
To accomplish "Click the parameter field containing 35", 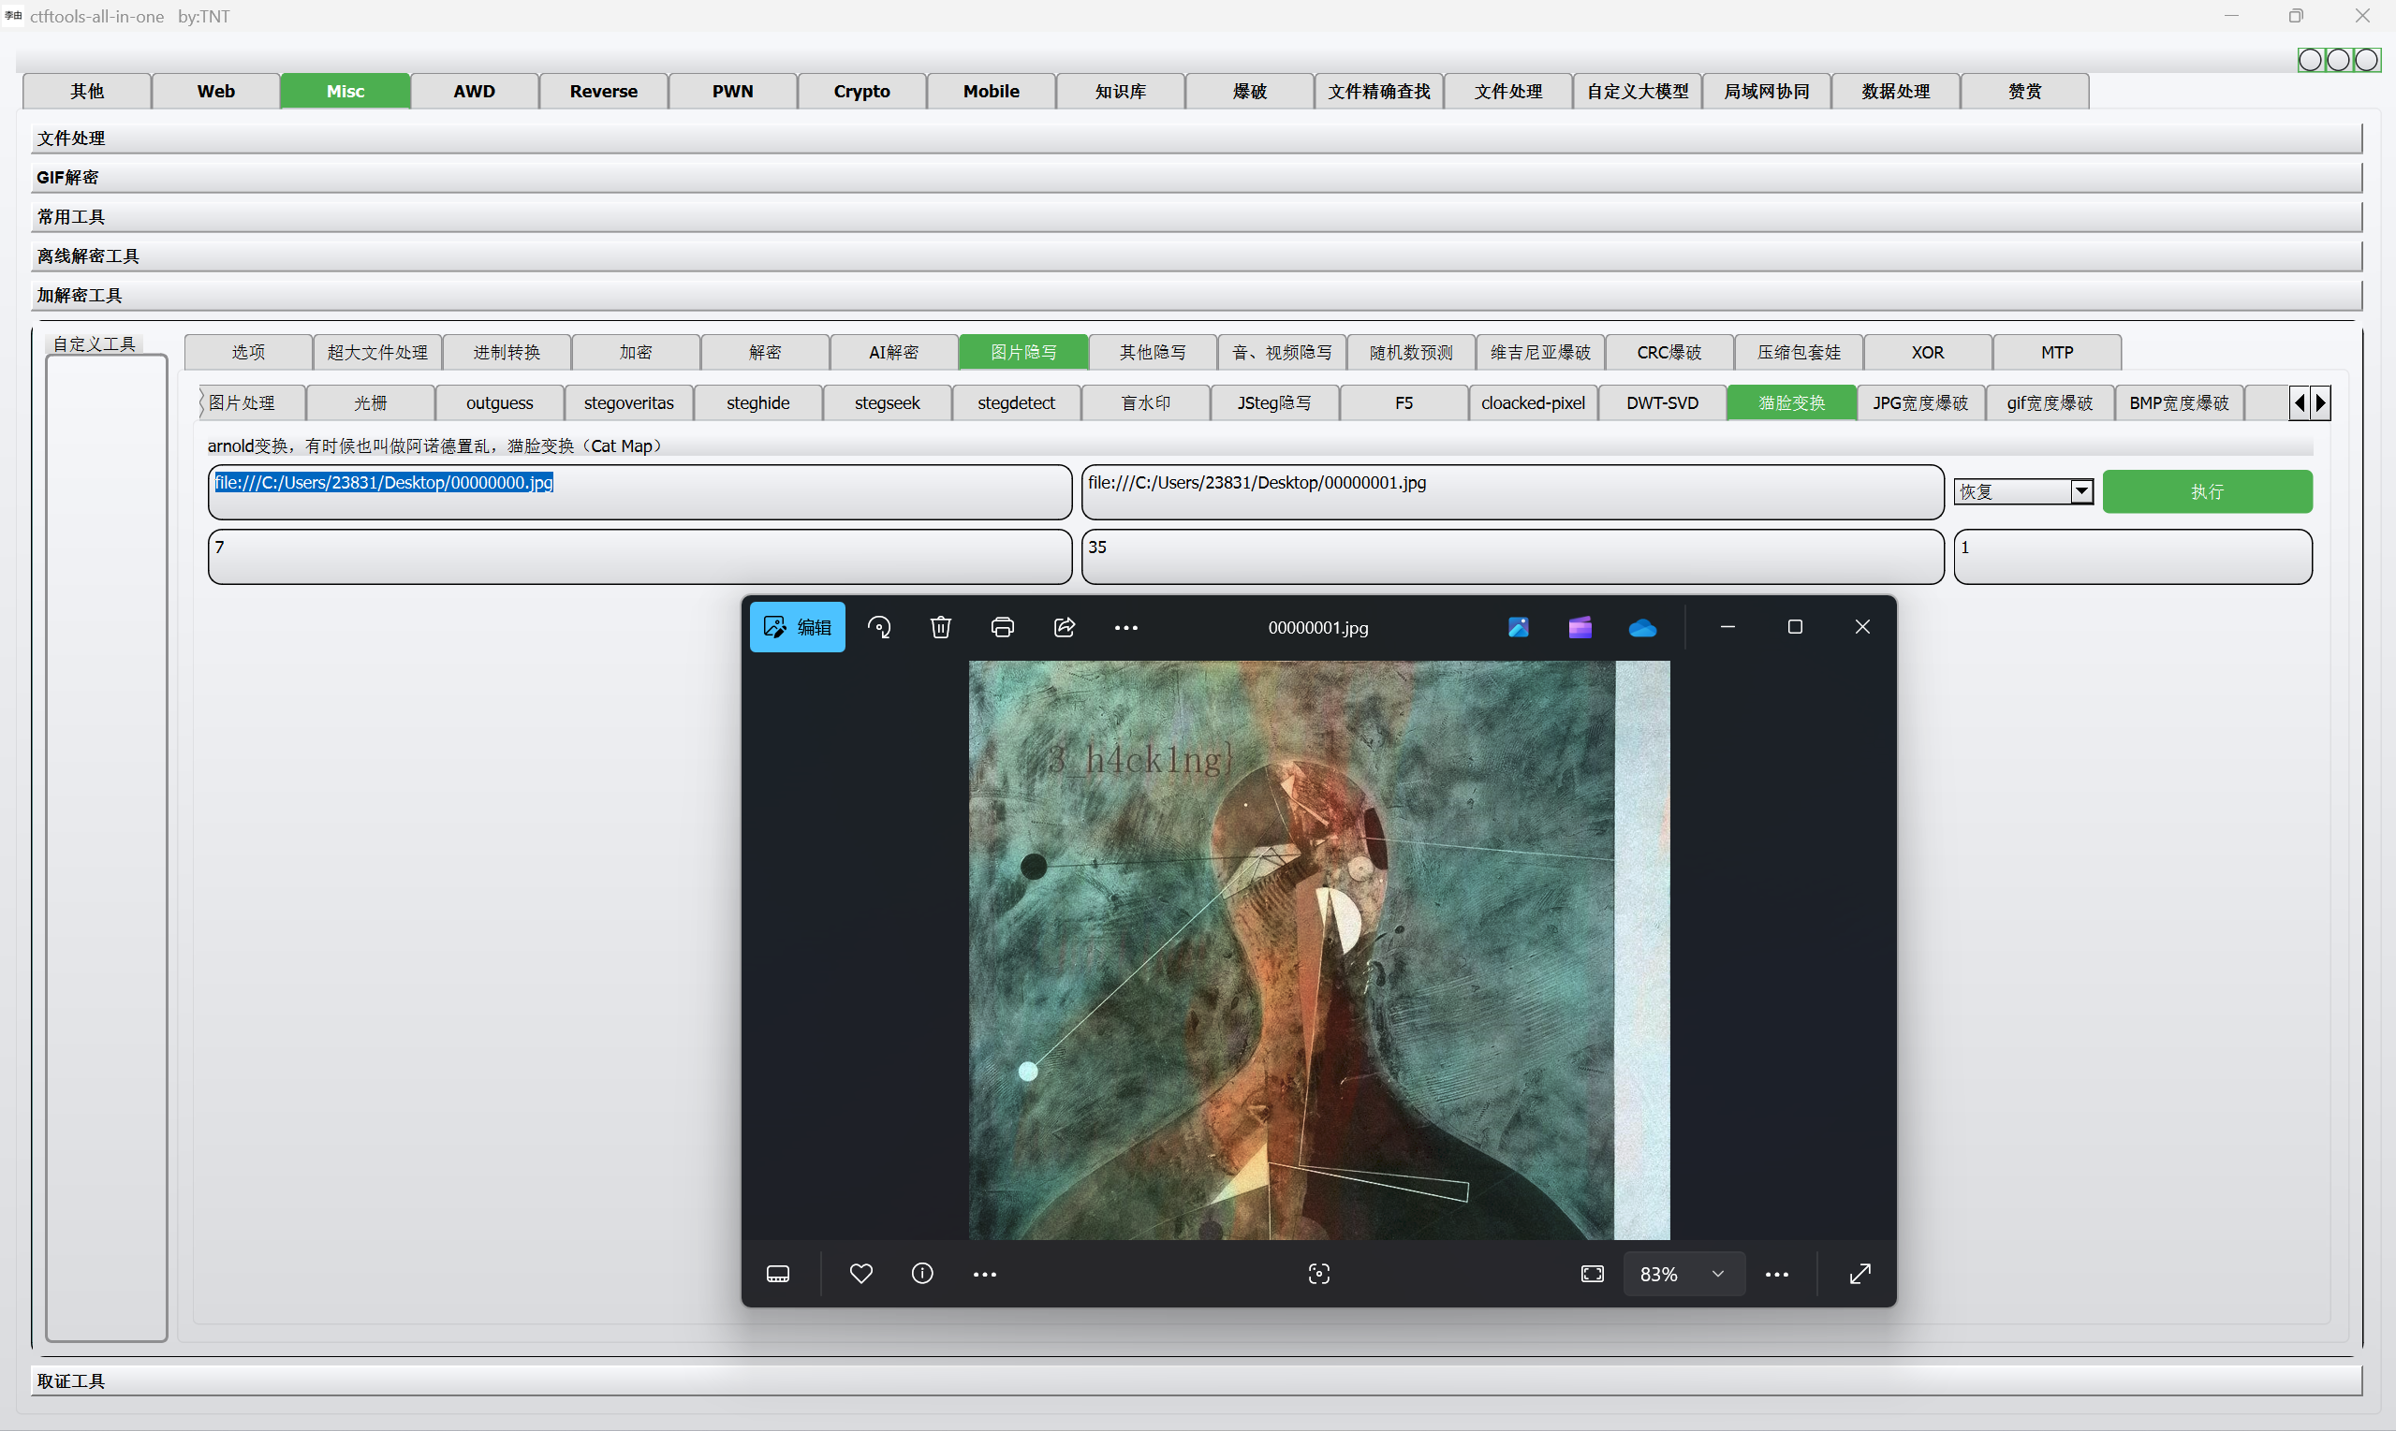I will coord(1512,558).
